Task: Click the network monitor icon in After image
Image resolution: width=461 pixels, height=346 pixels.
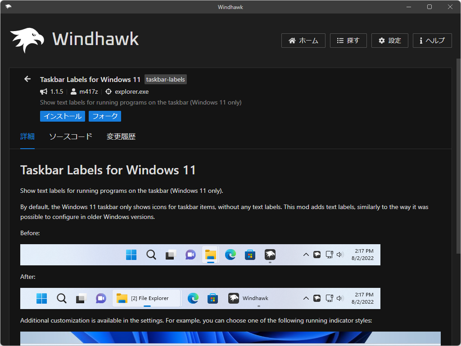Action: tap(329, 298)
